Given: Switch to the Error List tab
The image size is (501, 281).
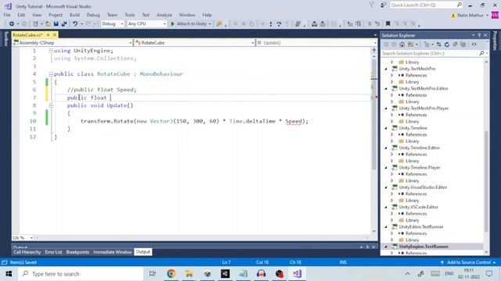Looking at the screenshot, I should (x=53, y=252).
